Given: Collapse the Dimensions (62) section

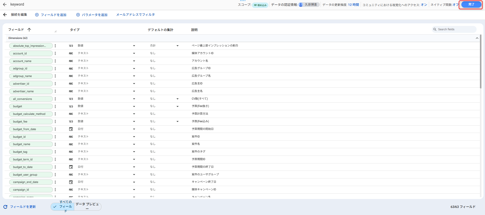Looking at the screenshot, I should pos(477,38).
